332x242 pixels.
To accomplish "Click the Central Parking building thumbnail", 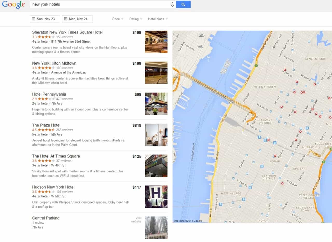I will point(156,227).
